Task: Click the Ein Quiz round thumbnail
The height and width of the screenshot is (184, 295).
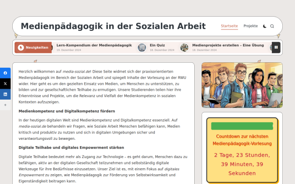Action: coord(142,48)
